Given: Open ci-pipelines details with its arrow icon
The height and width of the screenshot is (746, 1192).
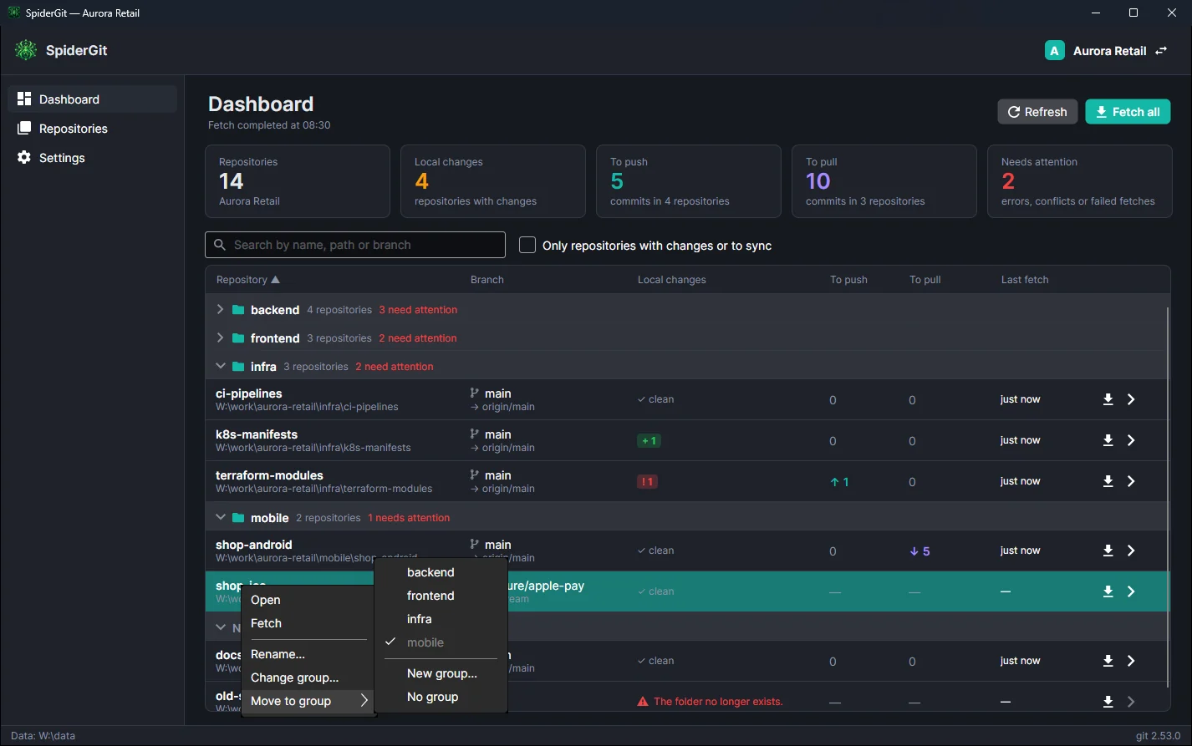Looking at the screenshot, I should click(1131, 399).
